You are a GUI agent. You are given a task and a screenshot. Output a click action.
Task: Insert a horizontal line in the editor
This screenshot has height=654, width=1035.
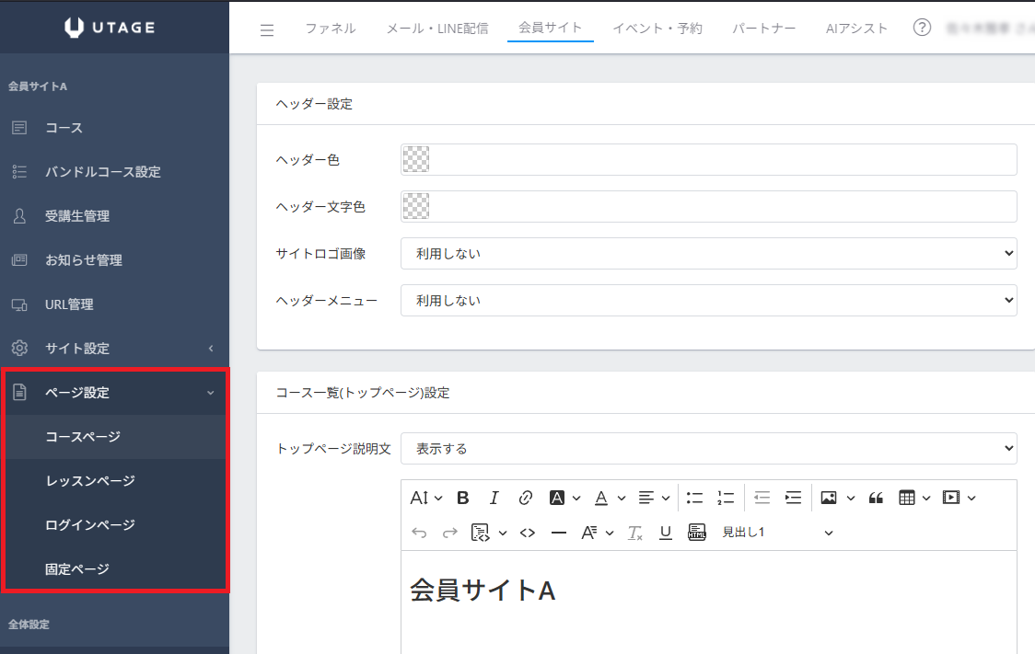coord(558,533)
